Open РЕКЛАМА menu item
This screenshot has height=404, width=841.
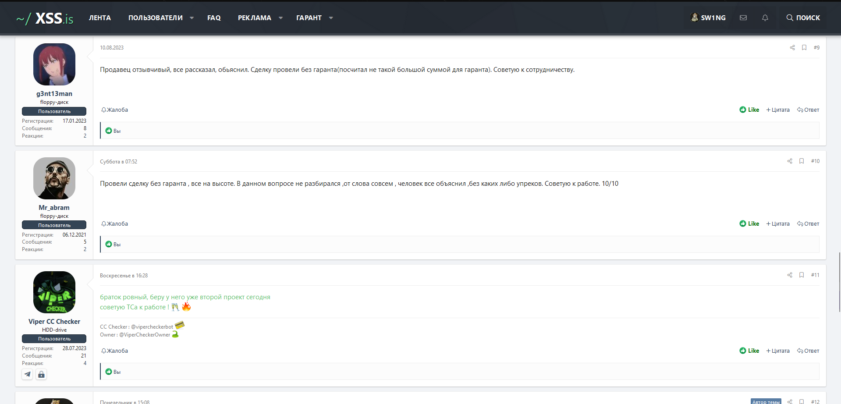click(x=254, y=18)
